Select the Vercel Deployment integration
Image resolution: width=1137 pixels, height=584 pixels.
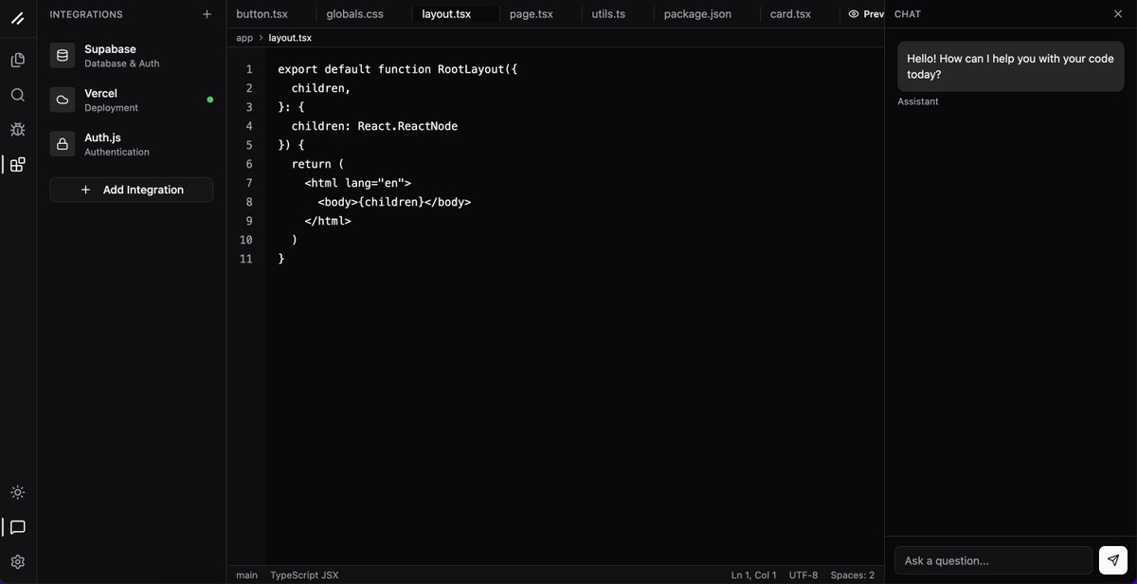(x=132, y=100)
